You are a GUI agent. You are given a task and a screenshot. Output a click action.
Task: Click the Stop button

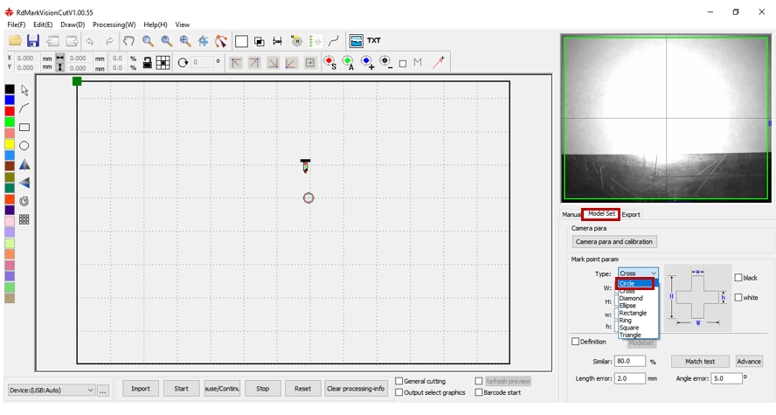263,388
